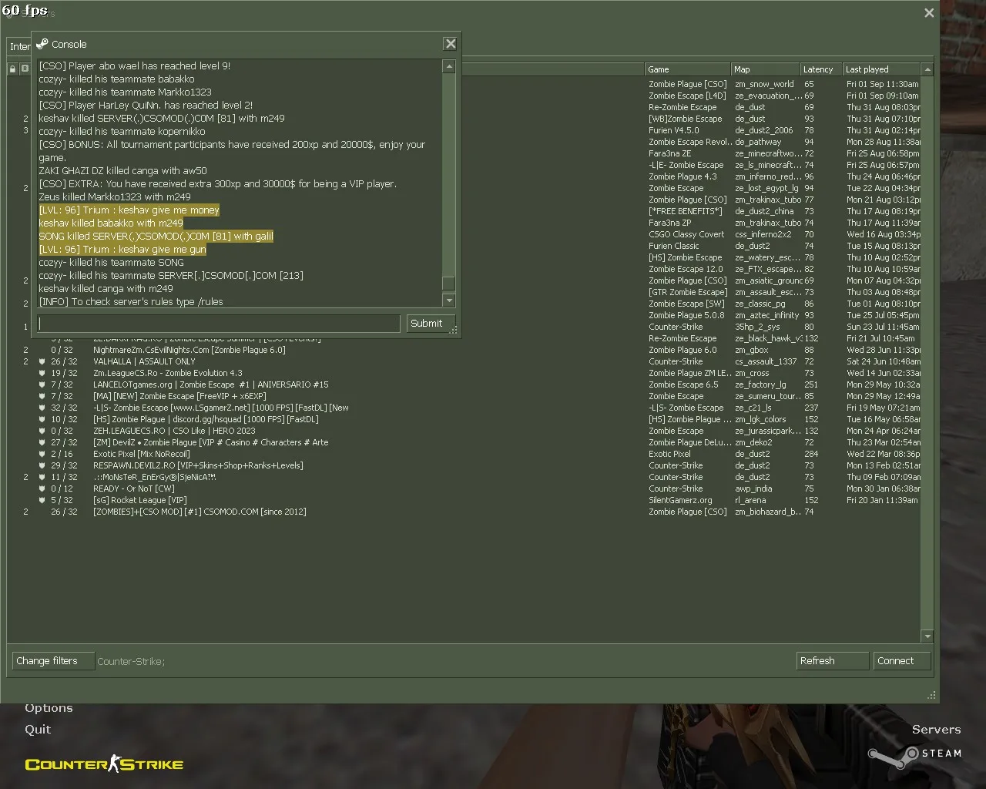Open the partially hidden Internet tab
Screen dimensions: 986x789
(19, 46)
